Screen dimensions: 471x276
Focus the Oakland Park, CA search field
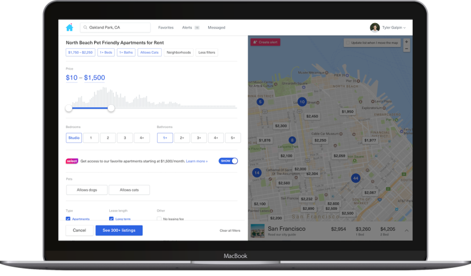[x=115, y=27]
